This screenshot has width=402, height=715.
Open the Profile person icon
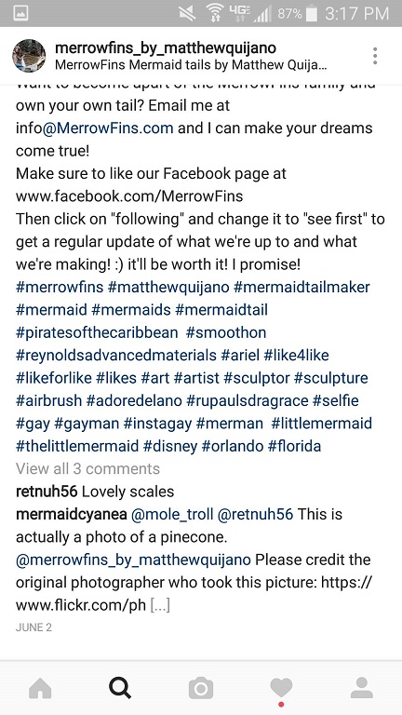(x=361, y=688)
